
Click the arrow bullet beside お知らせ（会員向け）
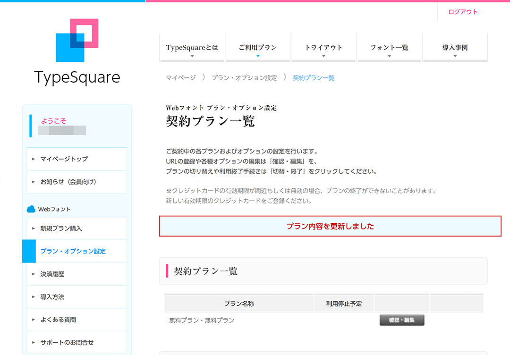(33, 182)
